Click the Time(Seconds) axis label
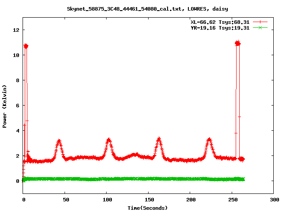 coord(147,208)
